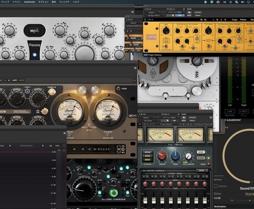This screenshot has width=254, height=209.
Task: Click the Vertigo Input knob
Action: 166,30
